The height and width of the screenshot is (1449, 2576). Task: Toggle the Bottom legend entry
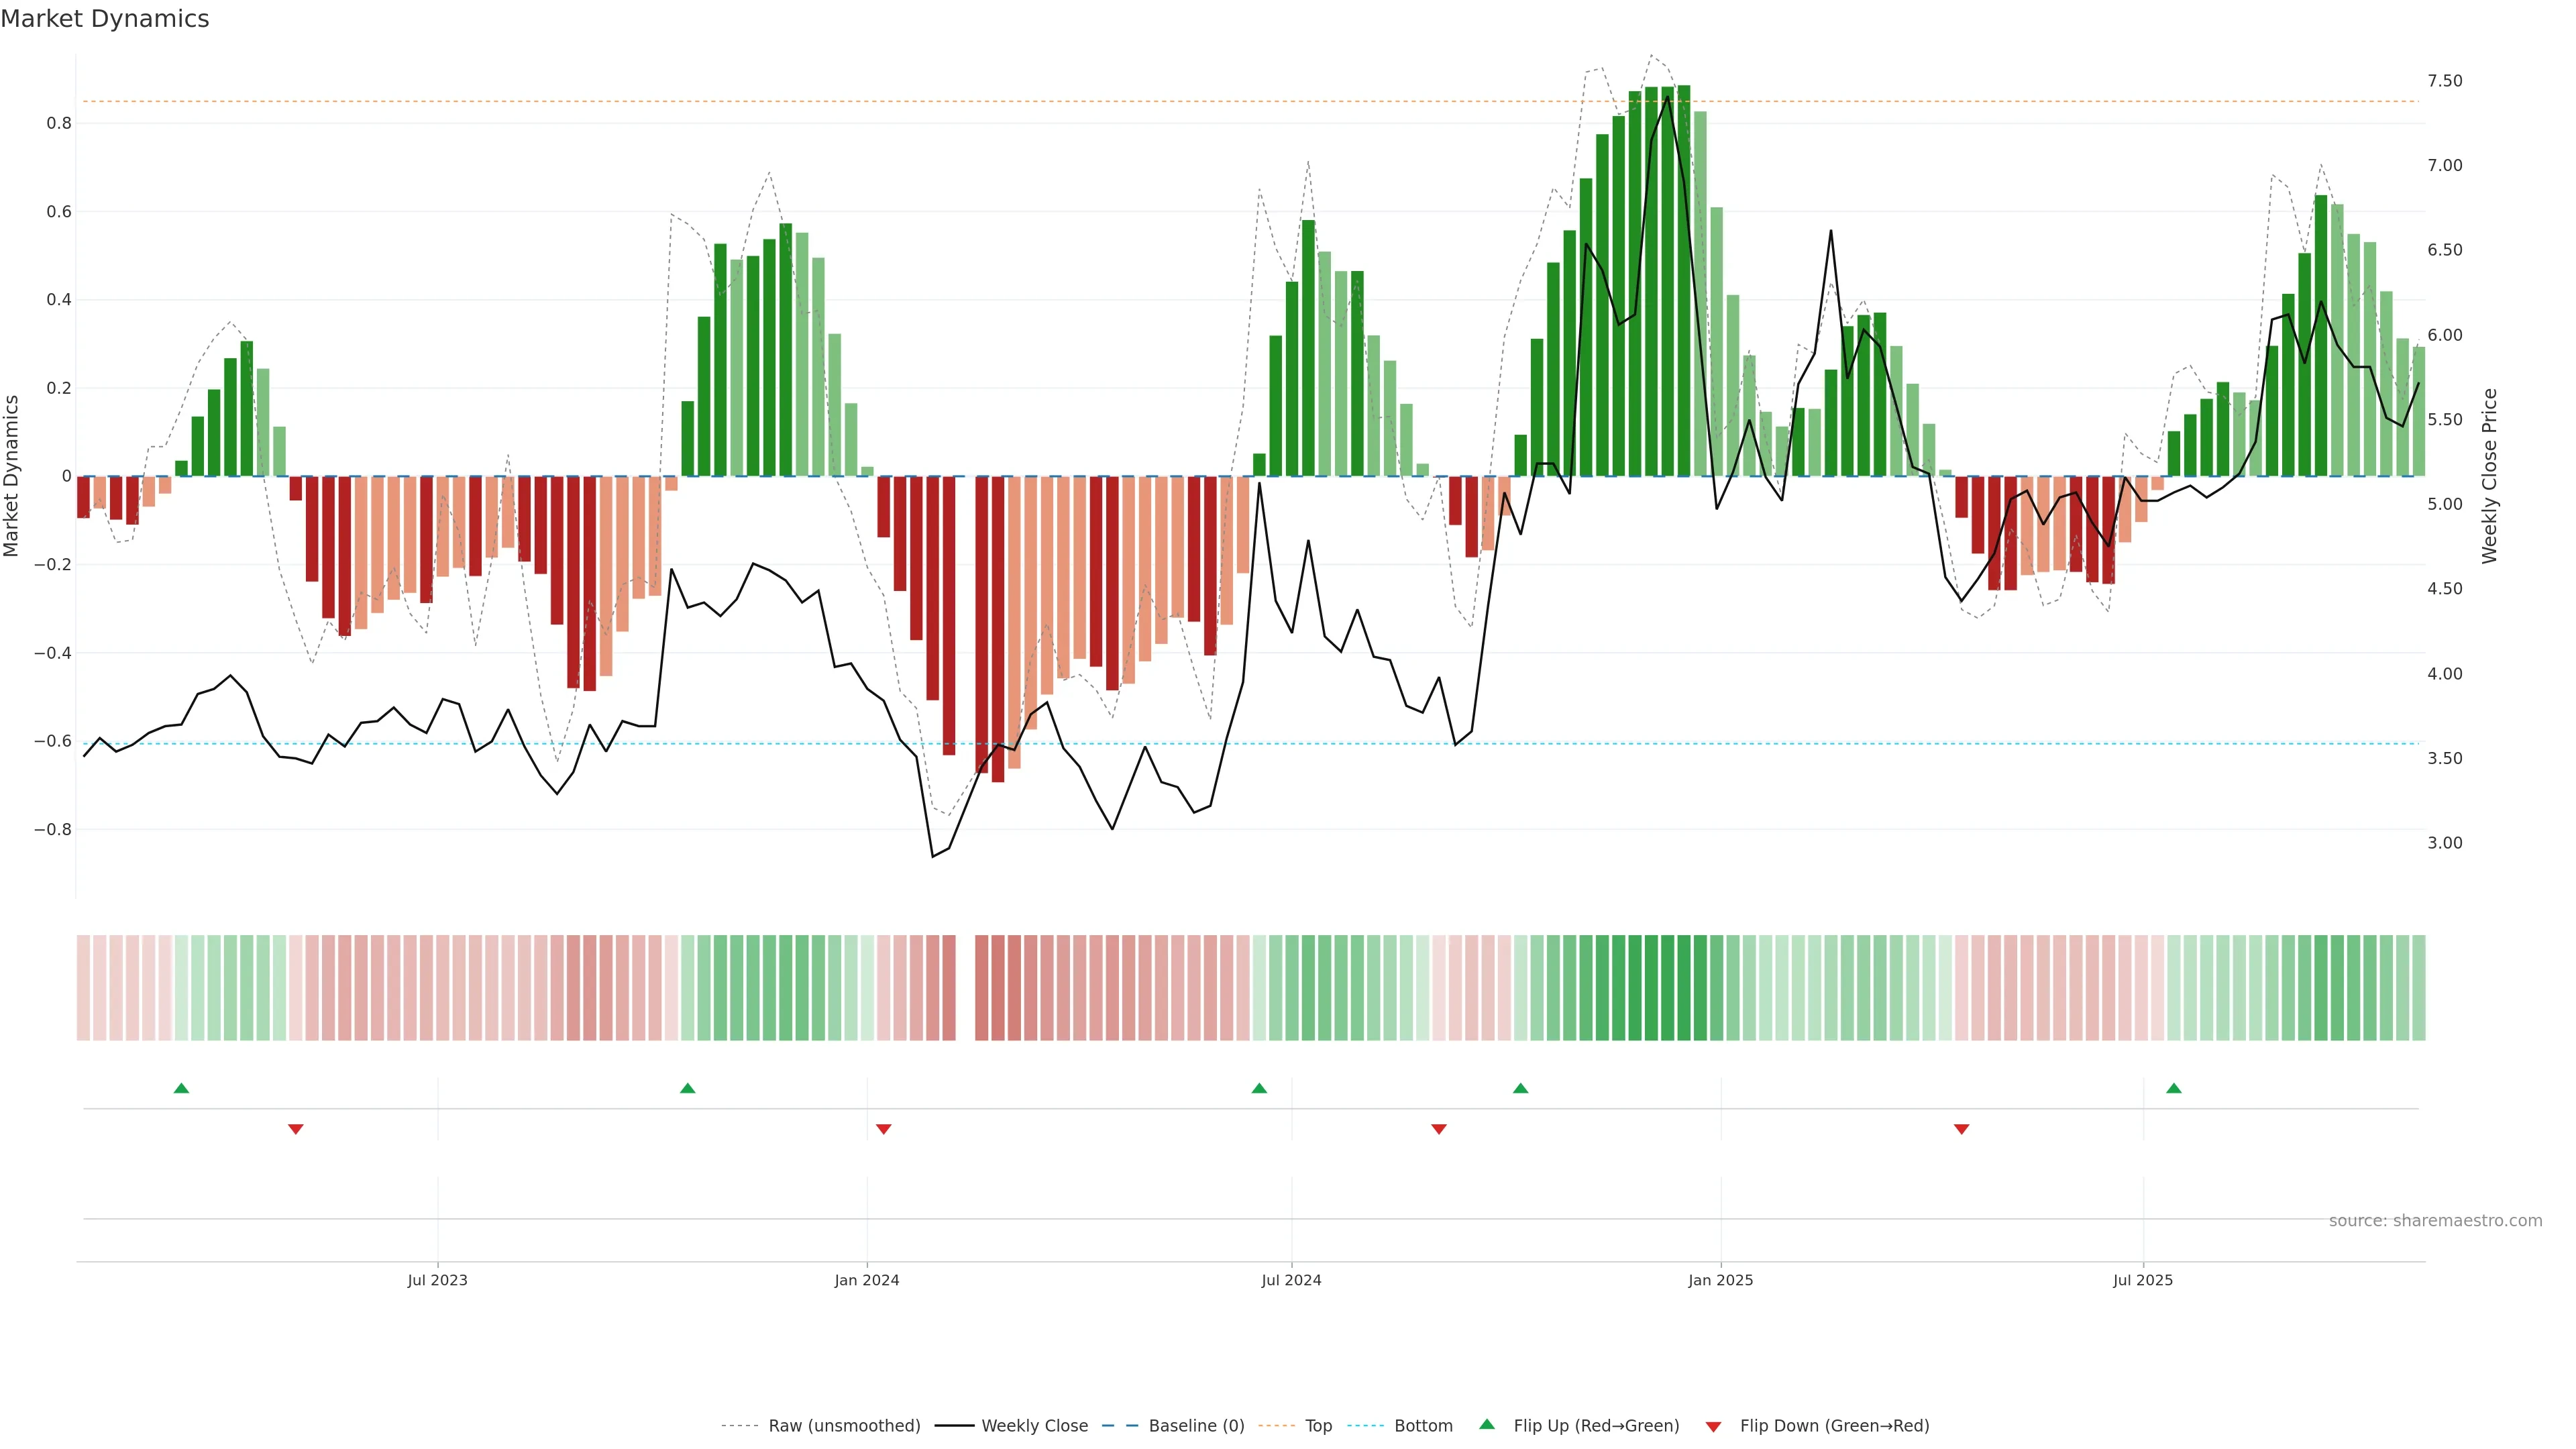pyautogui.click(x=1423, y=1426)
